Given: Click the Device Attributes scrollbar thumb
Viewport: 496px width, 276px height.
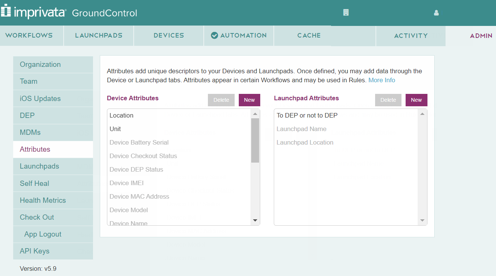Looking at the screenshot, I should (x=255, y=140).
